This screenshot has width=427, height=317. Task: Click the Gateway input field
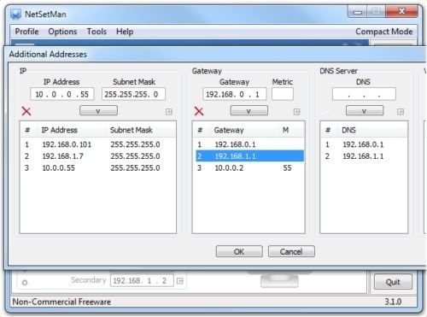[235, 94]
